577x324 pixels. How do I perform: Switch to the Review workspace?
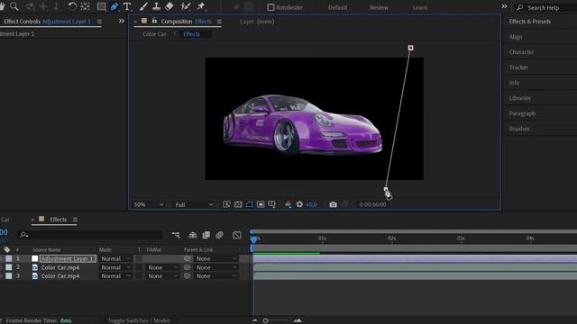coord(379,8)
